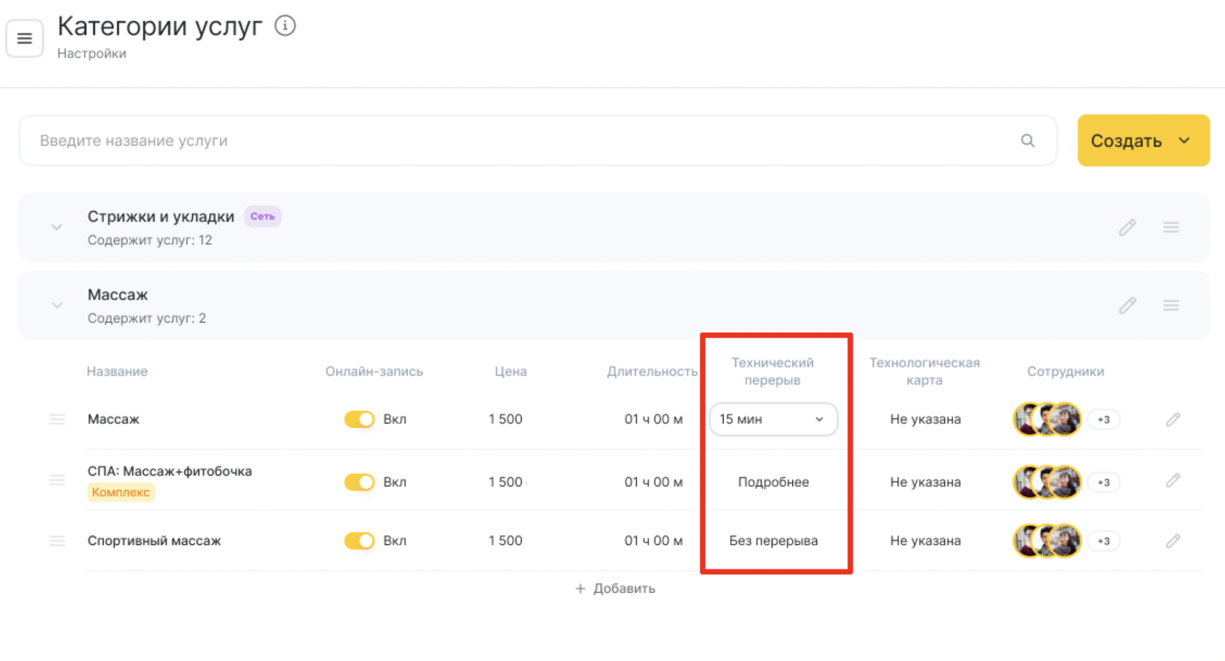Screen dimensions: 1225x661
Task: Turn off online booking for Спортивный массаж
Action: [359, 541]
